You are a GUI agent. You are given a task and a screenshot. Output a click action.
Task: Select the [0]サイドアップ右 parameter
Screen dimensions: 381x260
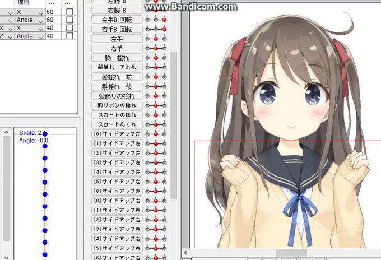click(117, 201)
